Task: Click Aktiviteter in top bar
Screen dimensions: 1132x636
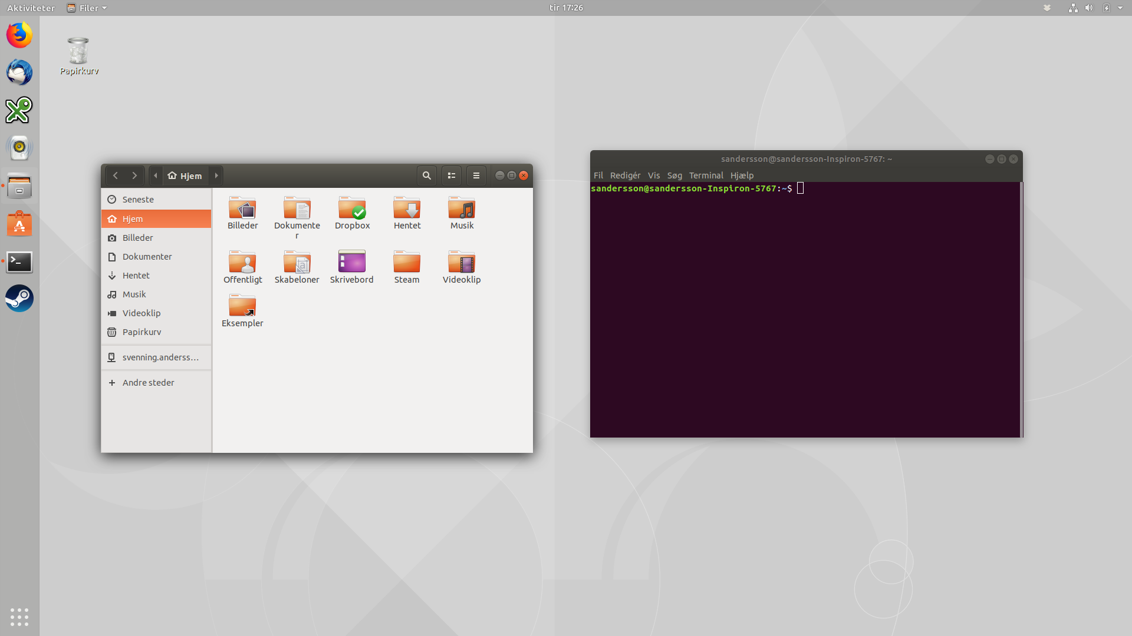Action: tap(31, 8)
